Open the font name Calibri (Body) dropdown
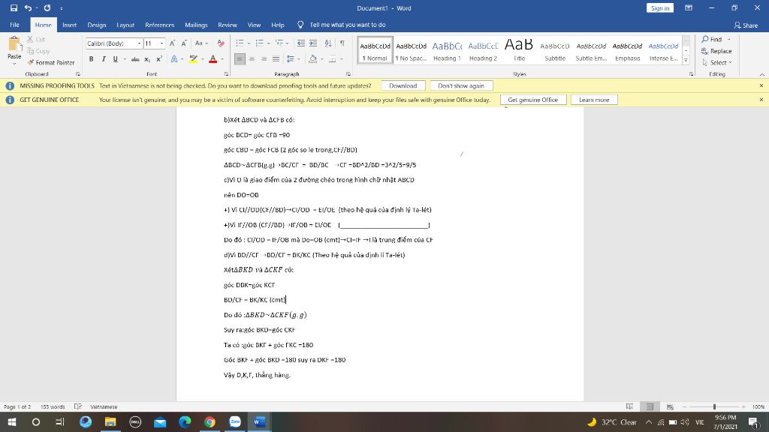769x432 pixels. (139, 43)
